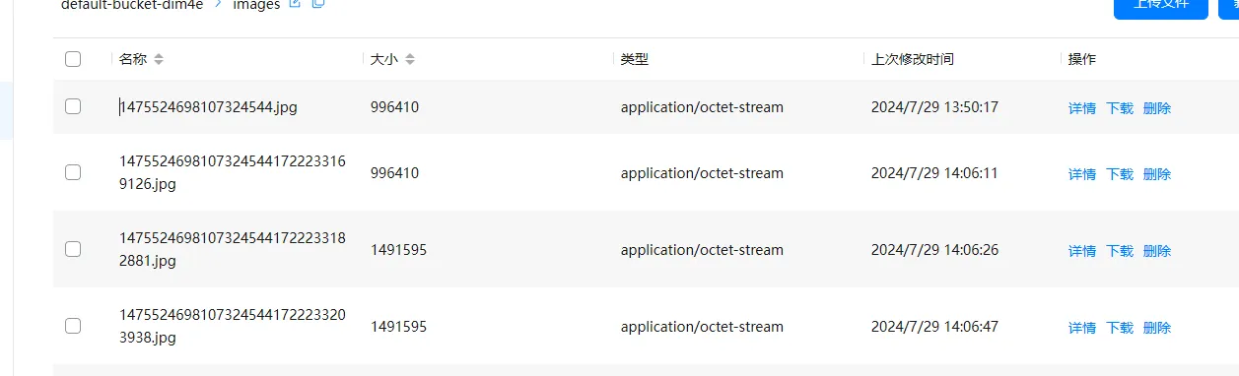Toggle sort arrows on 大小 column
1239x376 pixels.
click(x=410, y=59)
